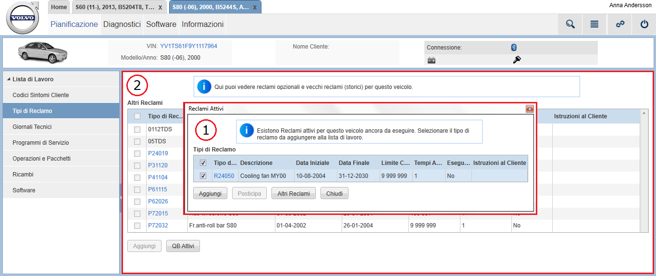This screenshot has width=656, height=276.
Task: Click the search magnifier icon
Action: coord(570,24)
